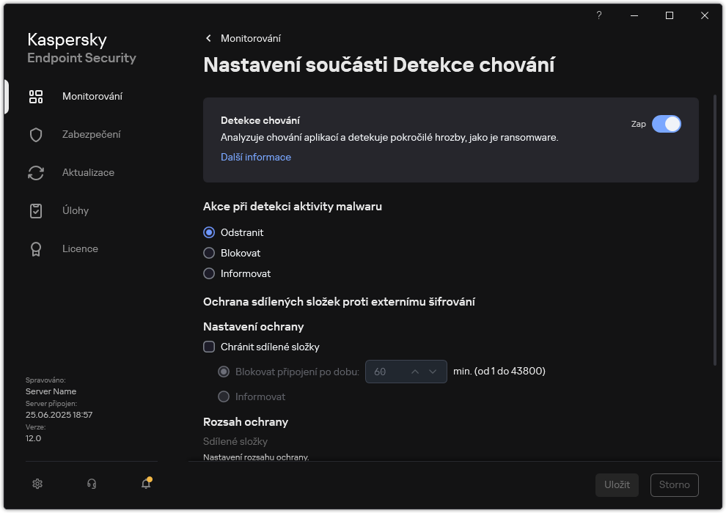The image size is (726, 513).
Task: Open Úlohy using the tasks icon
Action: coord(36,210)
